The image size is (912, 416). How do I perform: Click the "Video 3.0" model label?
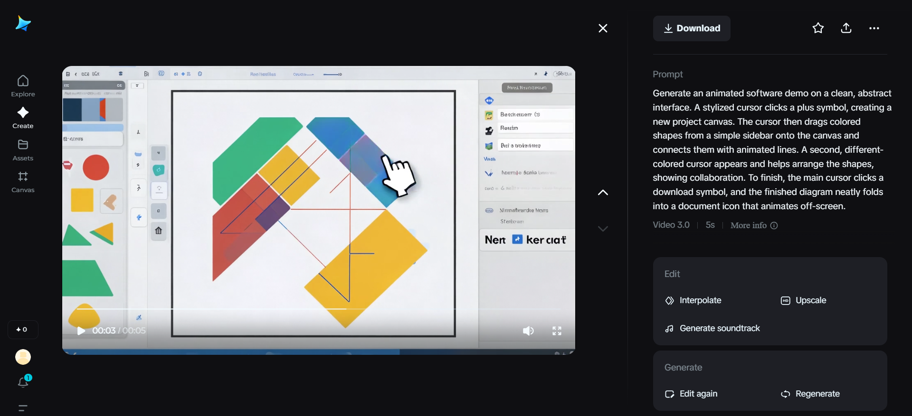point(671,225)
